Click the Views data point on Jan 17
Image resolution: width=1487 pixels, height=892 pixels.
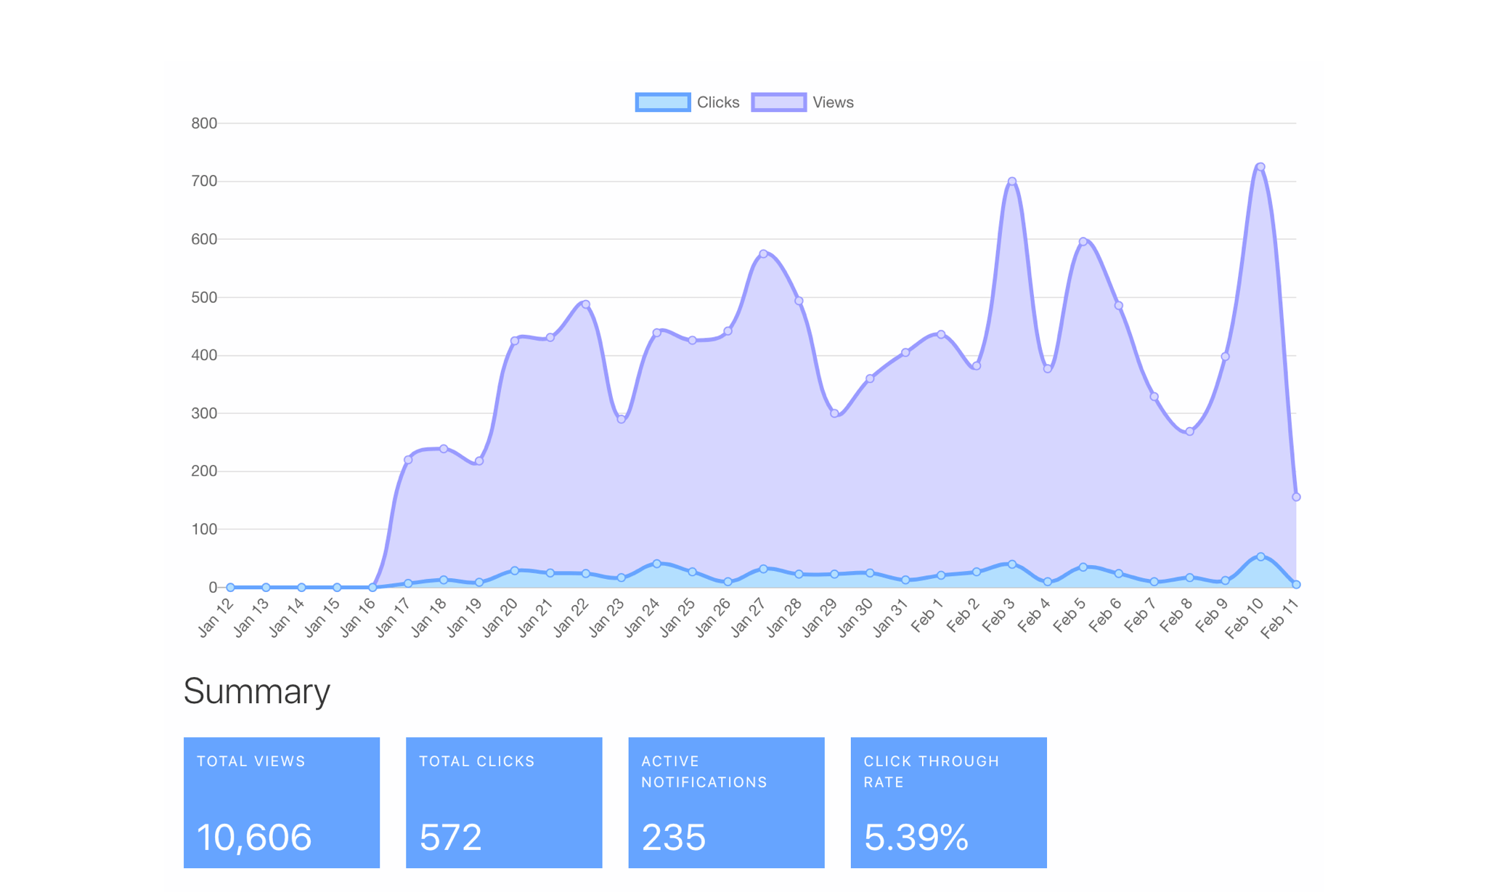tap(408, 460)
